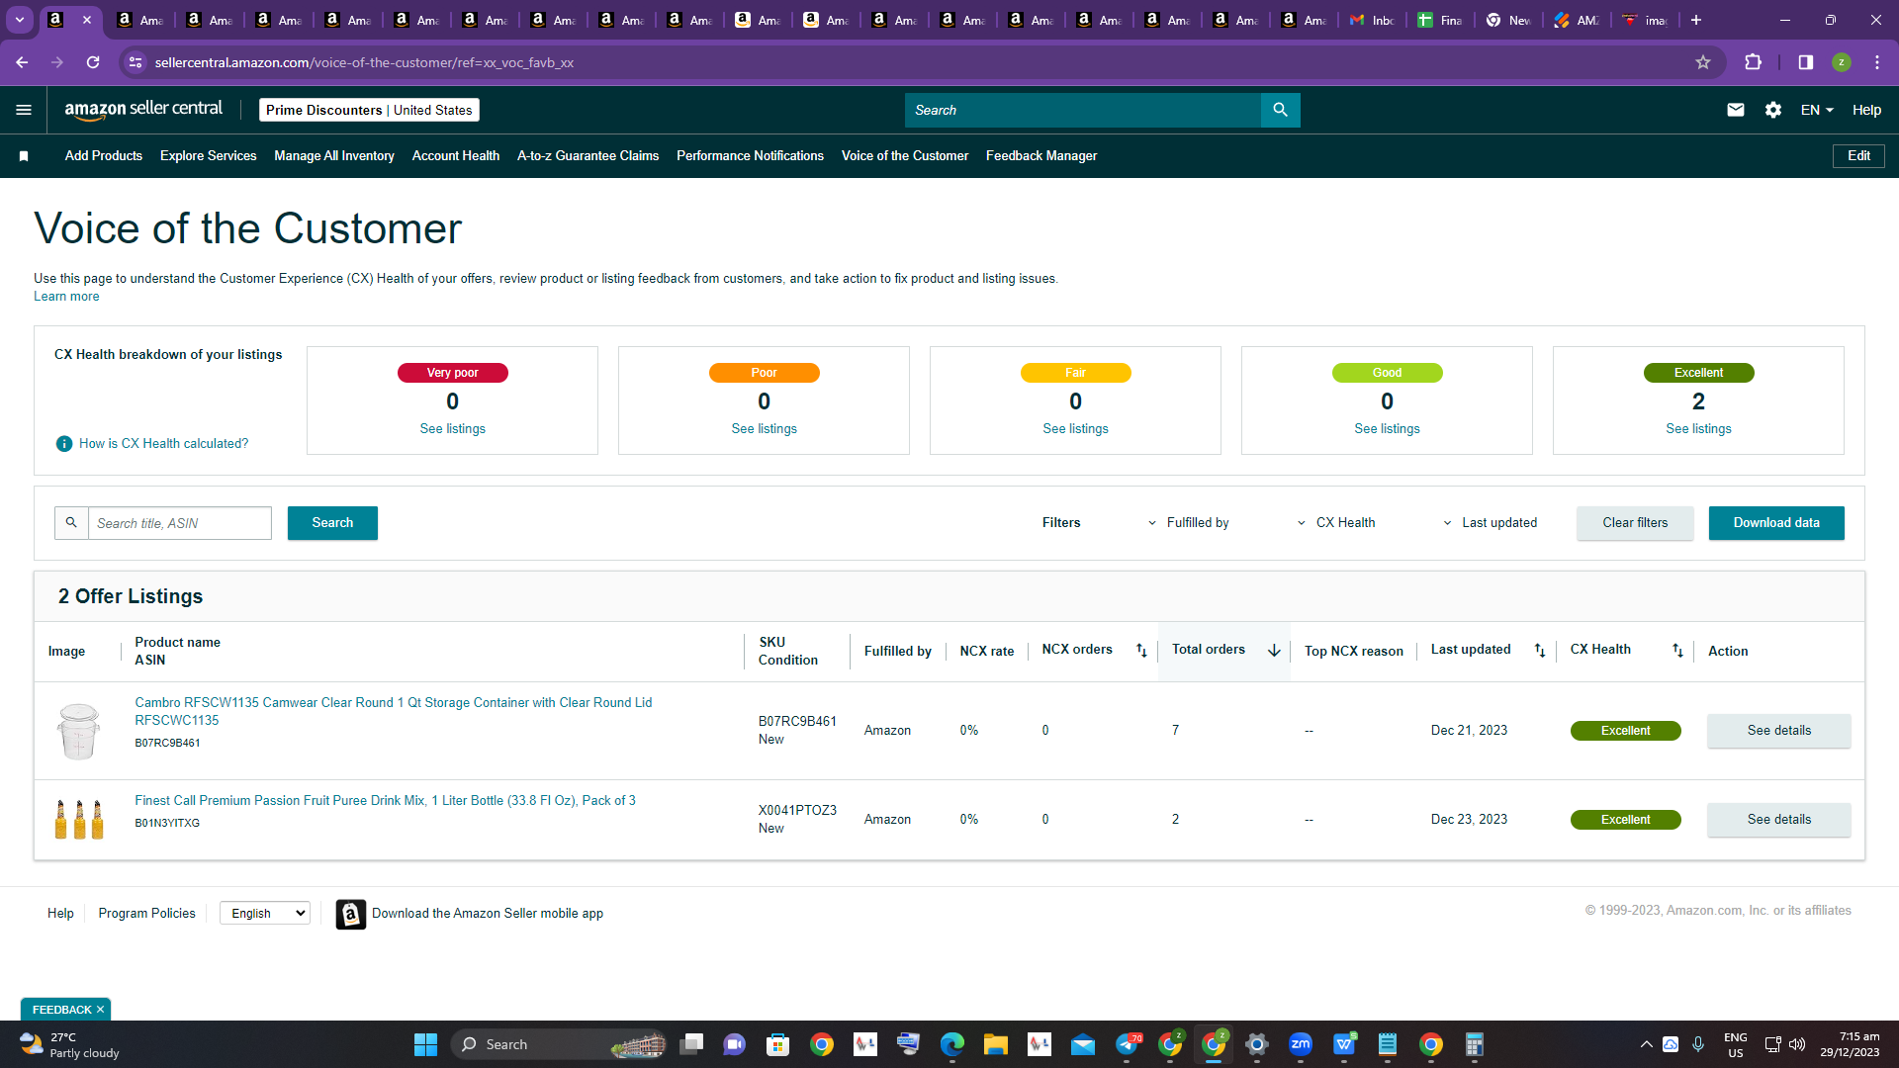Open the Calculator from the taskbar

click(1475, 1044)
